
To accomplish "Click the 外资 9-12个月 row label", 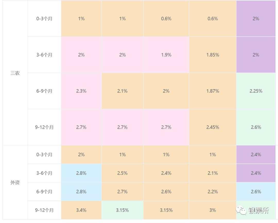I will point(44,210).
